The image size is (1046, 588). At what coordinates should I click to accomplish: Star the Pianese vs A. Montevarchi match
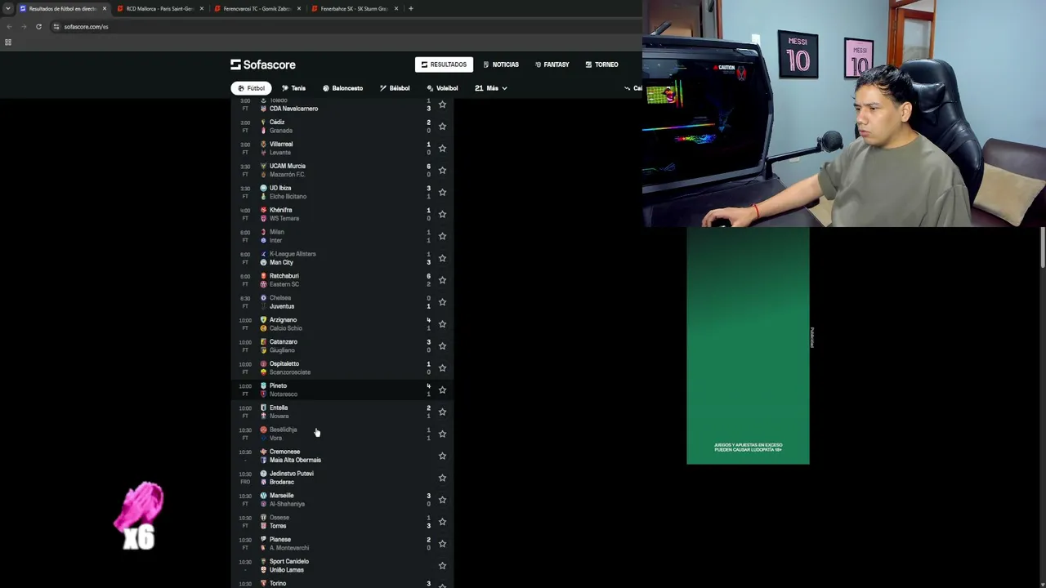pyautogui.click(x=442, y=544)
